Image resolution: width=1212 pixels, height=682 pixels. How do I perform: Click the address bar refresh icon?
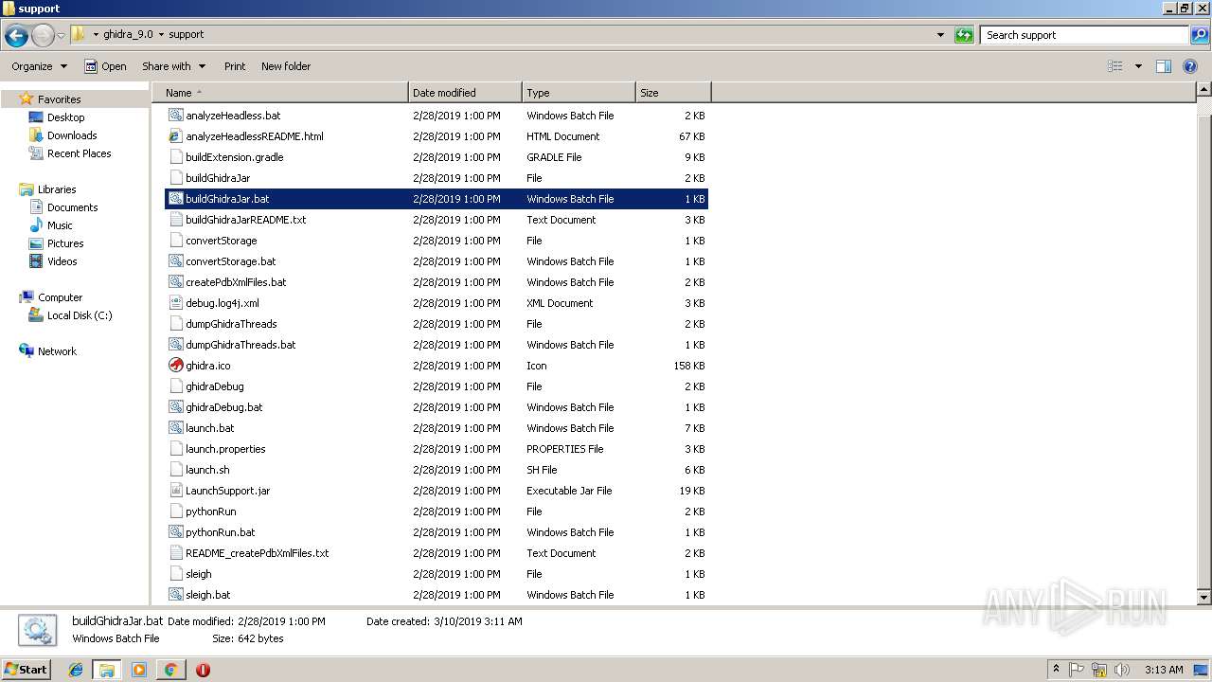click(964, 35)
